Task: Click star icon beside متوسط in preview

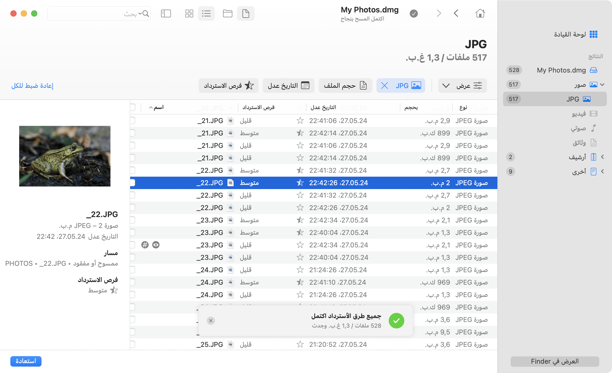Action: [x=114, y=290]
